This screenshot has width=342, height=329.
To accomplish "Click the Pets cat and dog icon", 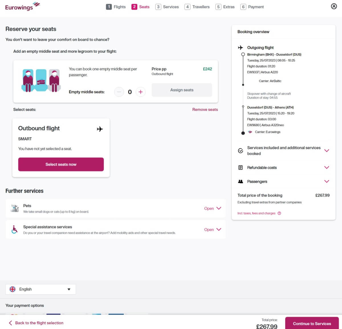I will pyautogui.click(x=15, y=208).
